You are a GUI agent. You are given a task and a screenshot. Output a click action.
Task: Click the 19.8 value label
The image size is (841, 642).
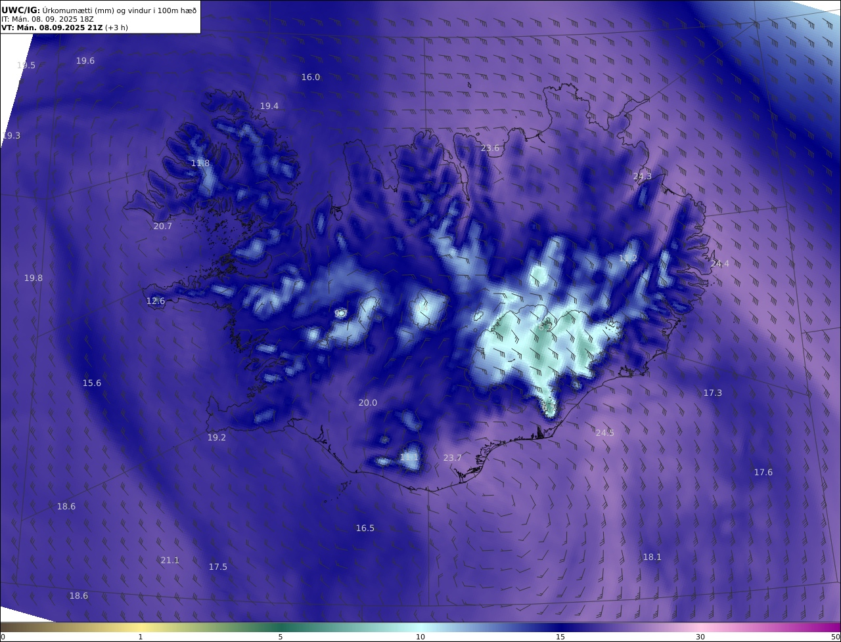pyautogui.click(x=34, y=278)
